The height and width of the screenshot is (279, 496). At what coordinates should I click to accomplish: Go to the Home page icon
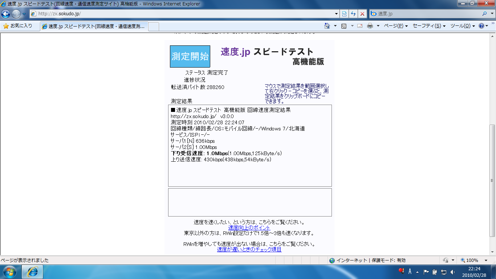pos(327,26)
